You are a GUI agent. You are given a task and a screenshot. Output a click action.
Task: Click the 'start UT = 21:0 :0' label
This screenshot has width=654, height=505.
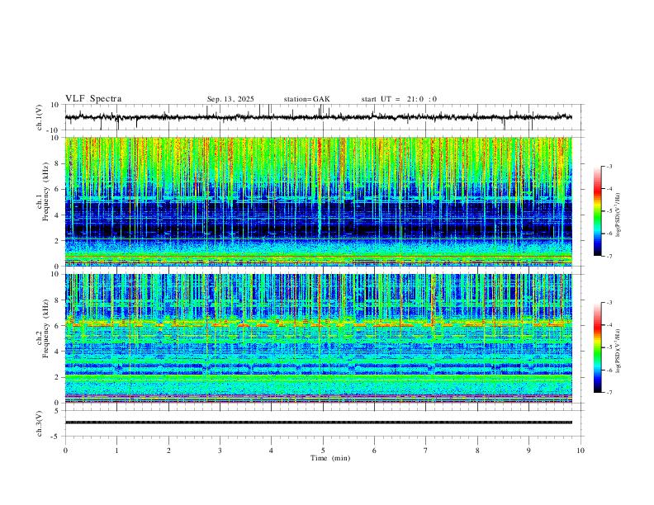(399, 99)
